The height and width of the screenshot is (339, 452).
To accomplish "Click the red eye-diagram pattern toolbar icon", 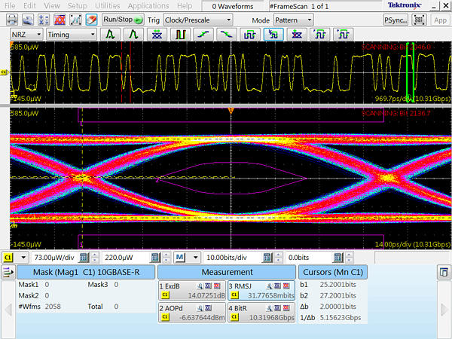I will [60, 20].
